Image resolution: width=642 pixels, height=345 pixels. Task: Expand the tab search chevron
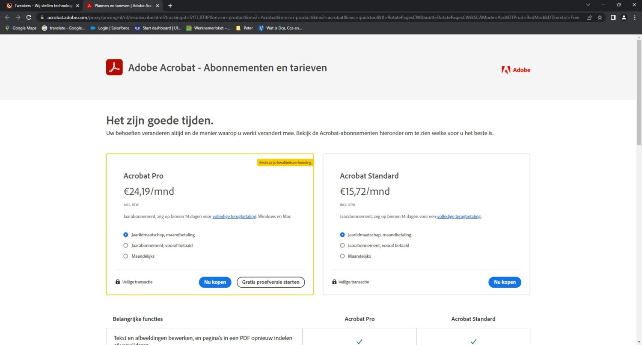tap(588, 5)
